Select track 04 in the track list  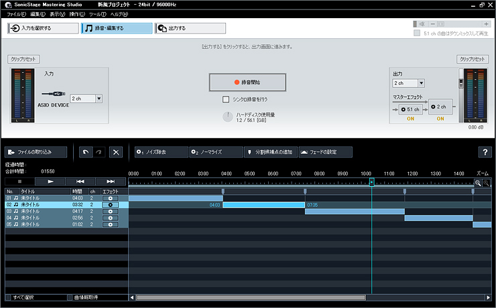(40, 218)
